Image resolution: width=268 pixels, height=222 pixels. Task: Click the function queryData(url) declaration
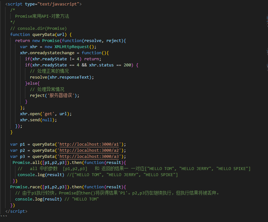[41, 35]
